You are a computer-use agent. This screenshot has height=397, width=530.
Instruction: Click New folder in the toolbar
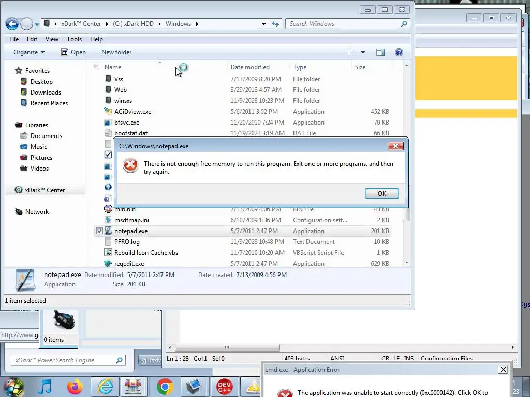click(x=116, y=52)
